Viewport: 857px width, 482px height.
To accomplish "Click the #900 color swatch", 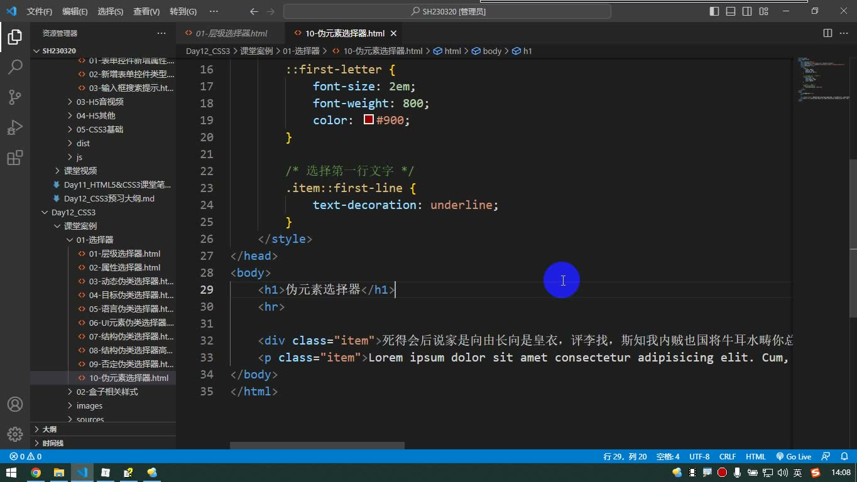I will click(369, 120).
